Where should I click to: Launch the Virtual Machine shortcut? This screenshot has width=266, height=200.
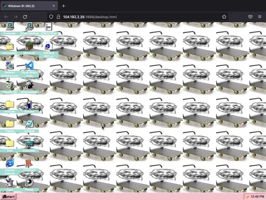(x=29, y=27)
